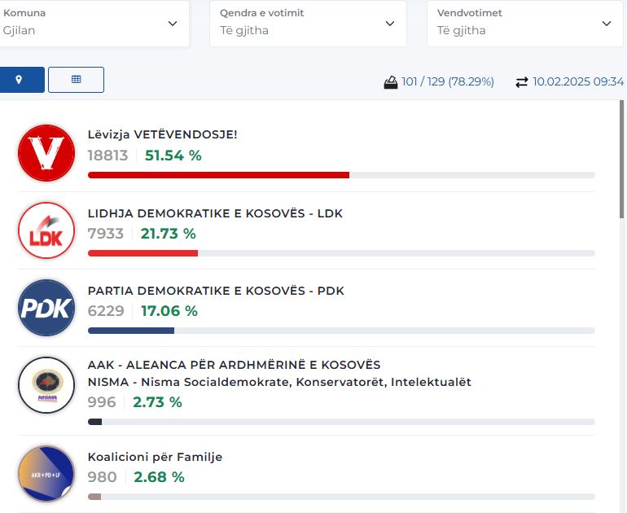The width and height of the screenshot is (627, 513).
Task: Click the ballot box counted icon
Action: click(x=391, y=82)
